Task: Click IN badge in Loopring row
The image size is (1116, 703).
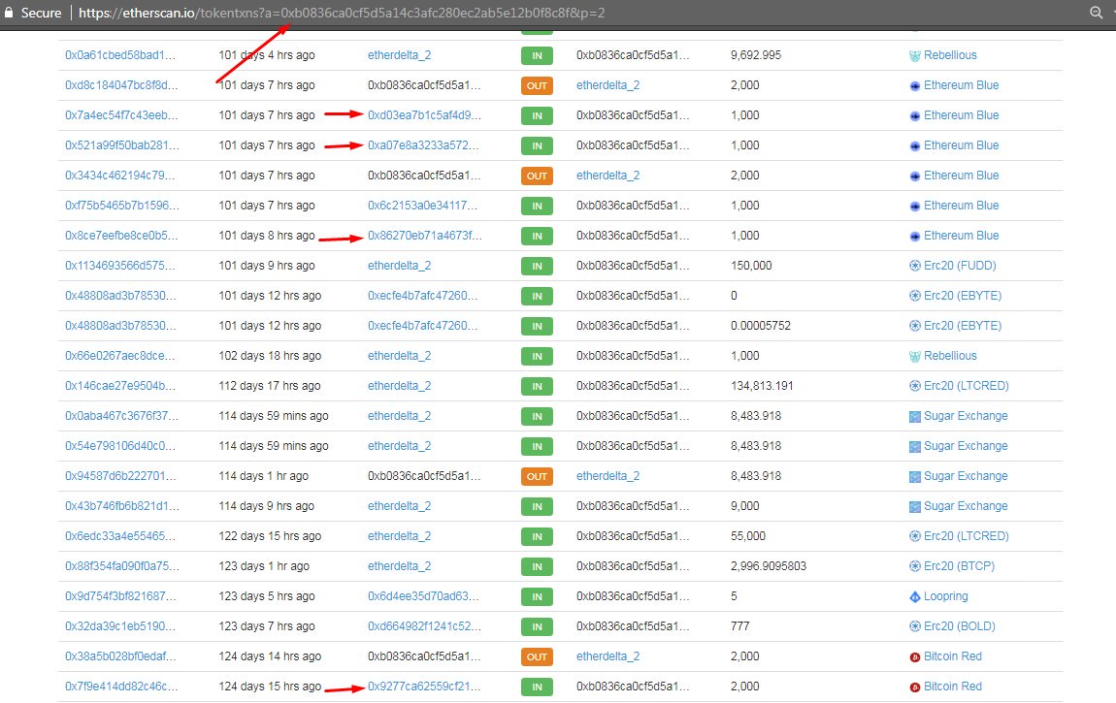Action: point(537,597)
